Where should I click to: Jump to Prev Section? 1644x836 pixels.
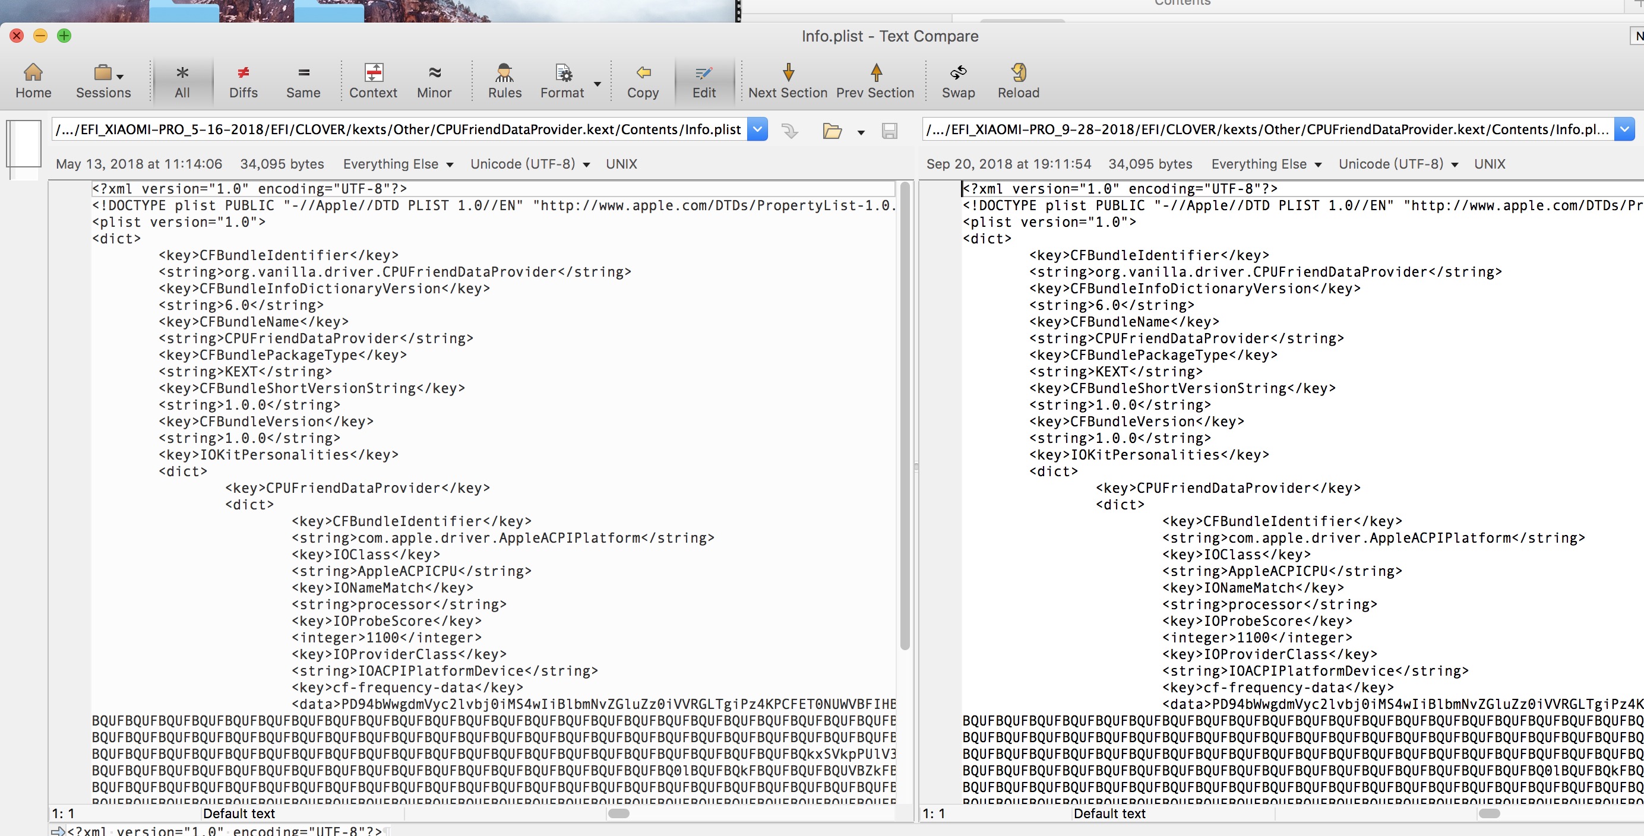click(875, 81)
